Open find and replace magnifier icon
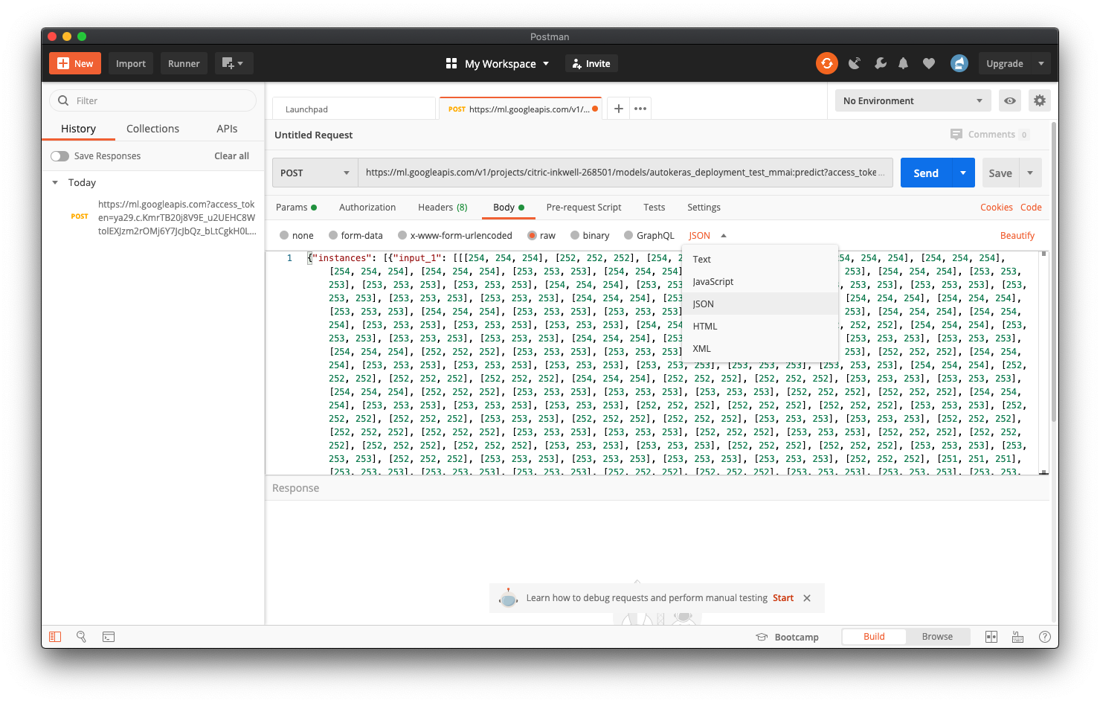This screenshot has width=1100, height=703. click(x=82, y=637)
